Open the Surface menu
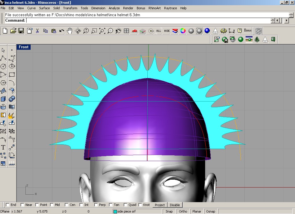Screen dimensions: 295x214 [x=44, y=8]
